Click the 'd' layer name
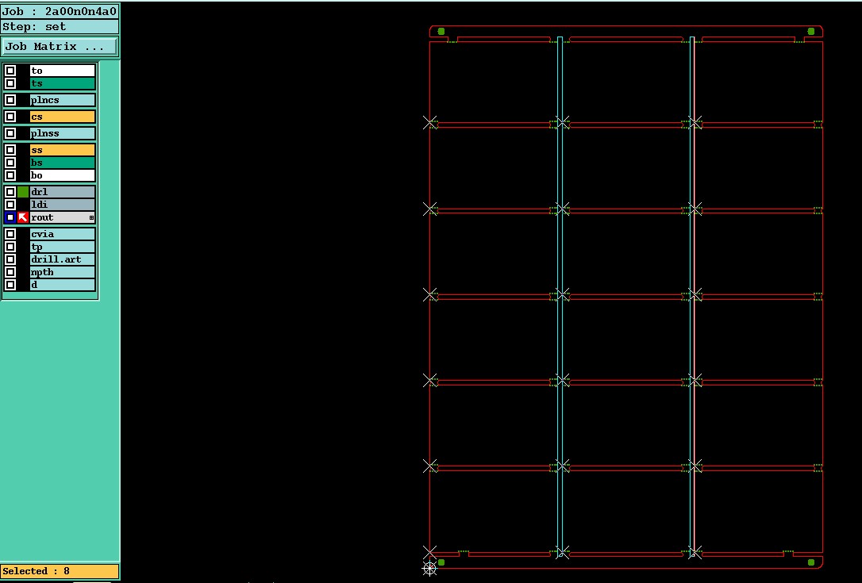This screenshot has height=583, width=862. tap(62, 285)
